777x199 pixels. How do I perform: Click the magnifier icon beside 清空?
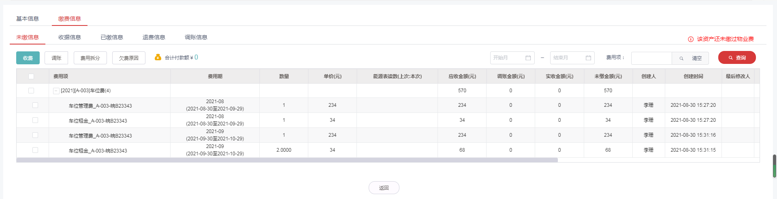tap(681, 58)
